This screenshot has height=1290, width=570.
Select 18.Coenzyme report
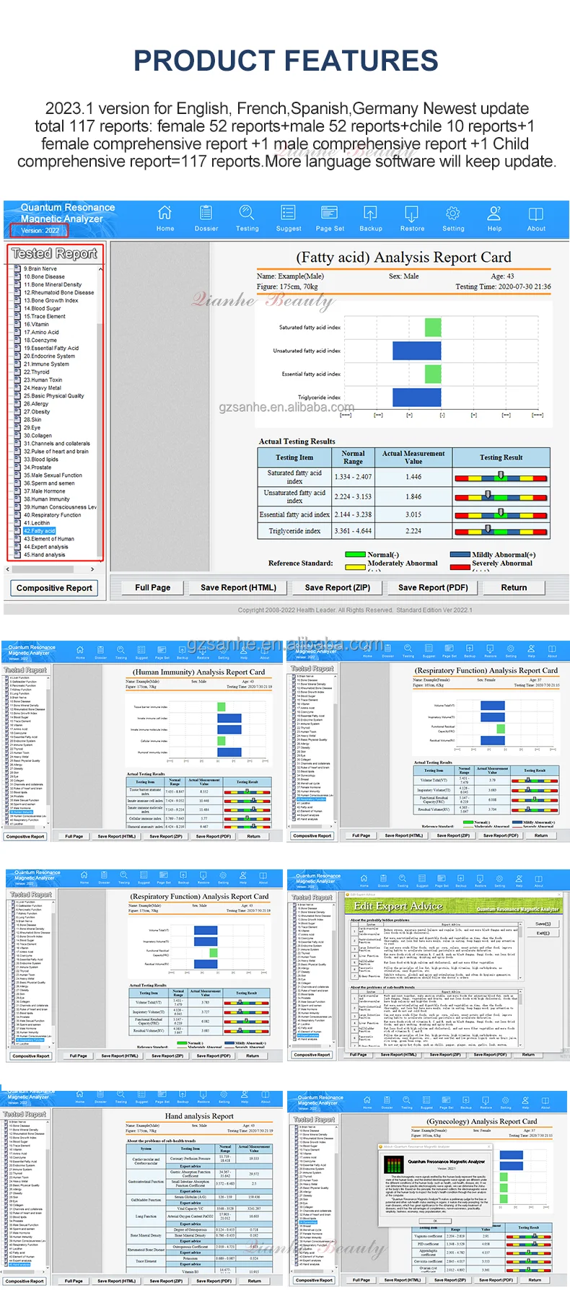(x=40, y=340)
